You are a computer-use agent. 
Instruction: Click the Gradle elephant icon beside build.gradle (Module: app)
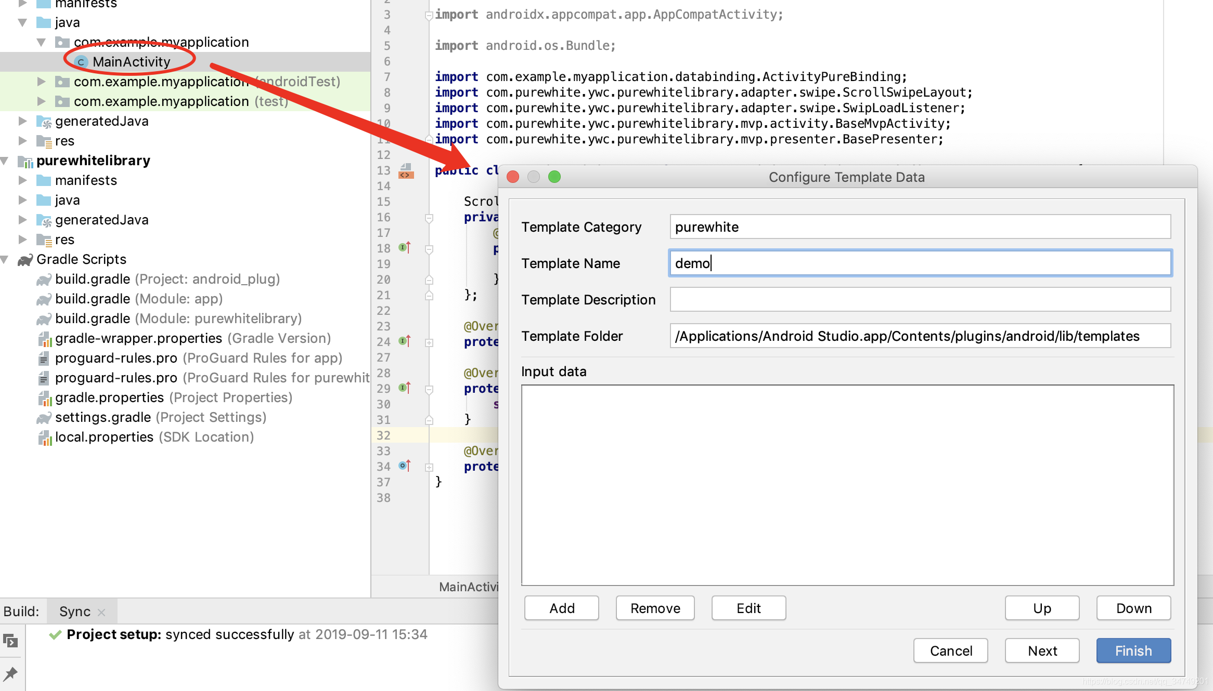(45, 299)
